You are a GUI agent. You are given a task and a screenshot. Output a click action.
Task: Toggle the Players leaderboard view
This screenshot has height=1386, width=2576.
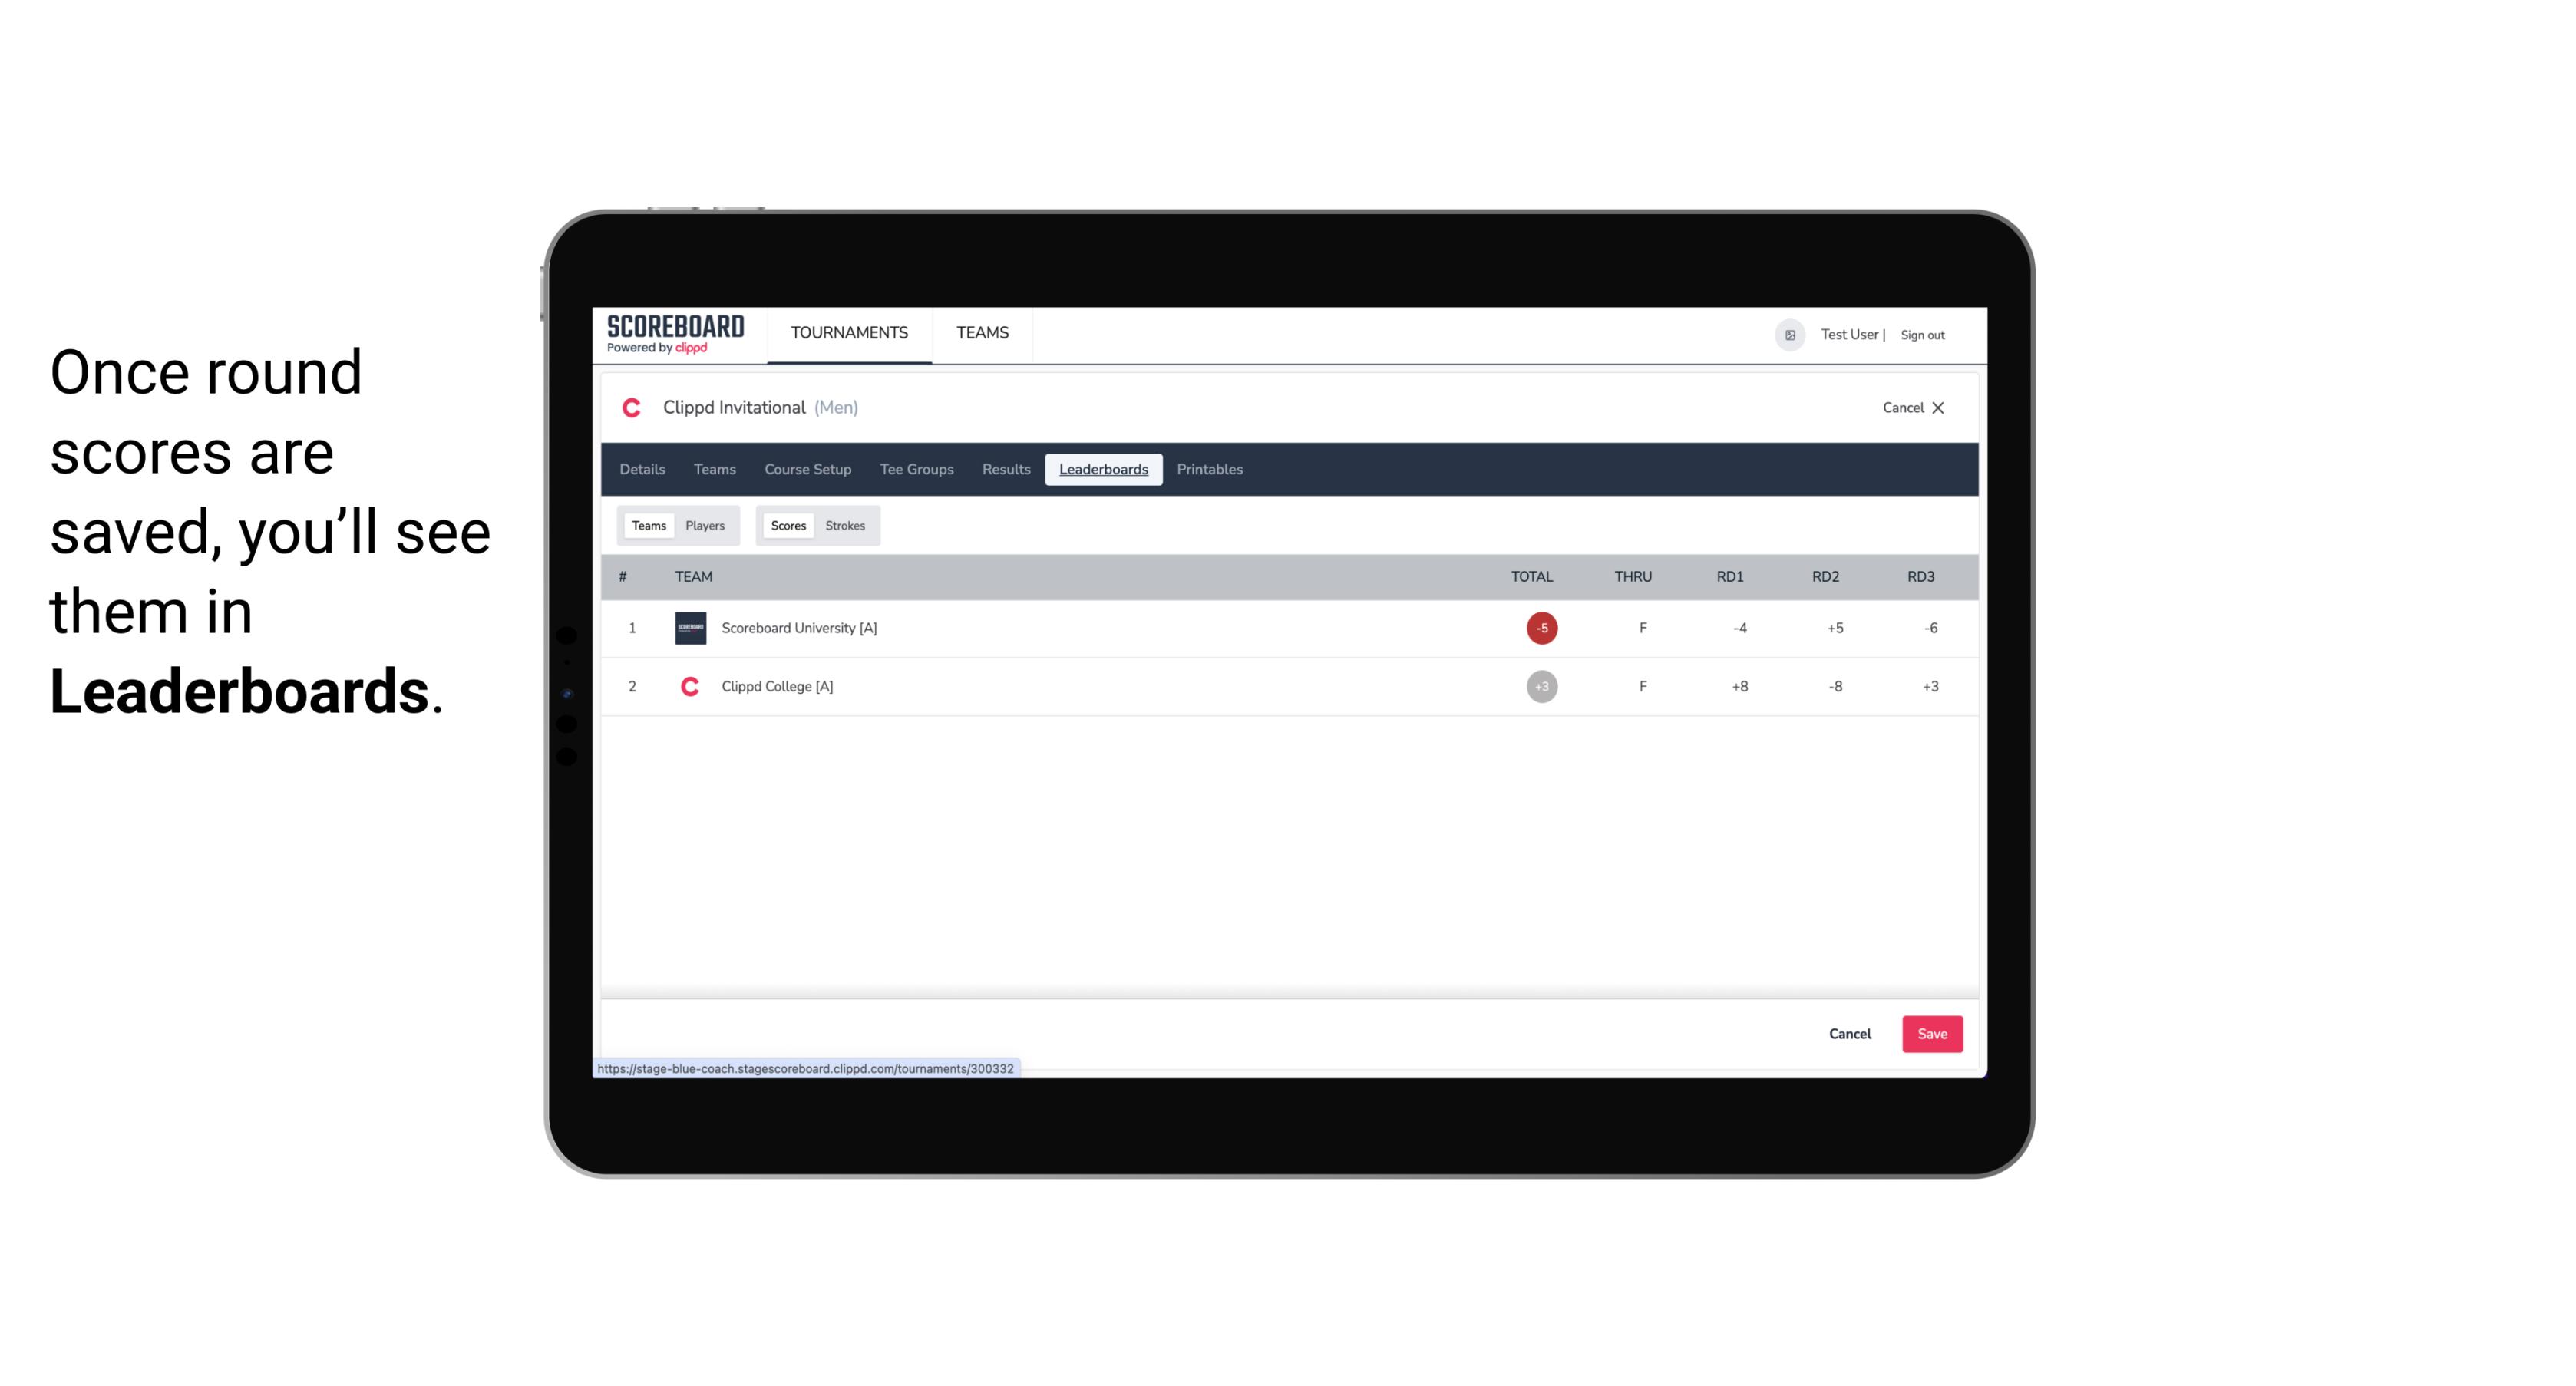(705, 526)
